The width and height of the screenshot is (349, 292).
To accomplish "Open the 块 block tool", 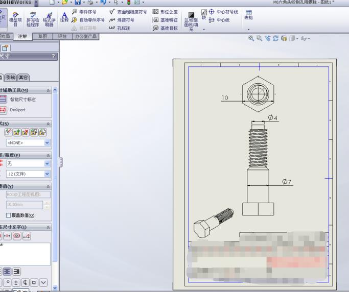I will coord(204,14).
